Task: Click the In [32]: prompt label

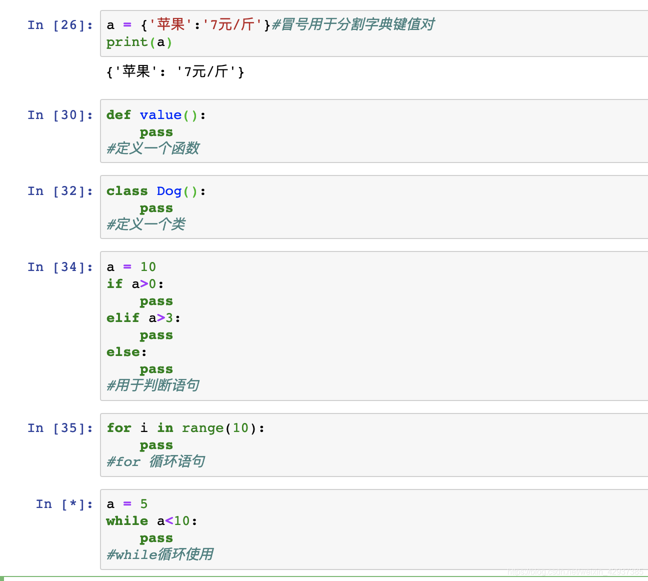Action: tap(60, 191)
